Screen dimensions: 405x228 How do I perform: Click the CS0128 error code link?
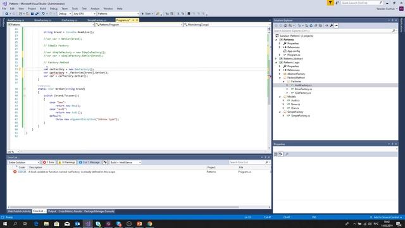(22, 172)
